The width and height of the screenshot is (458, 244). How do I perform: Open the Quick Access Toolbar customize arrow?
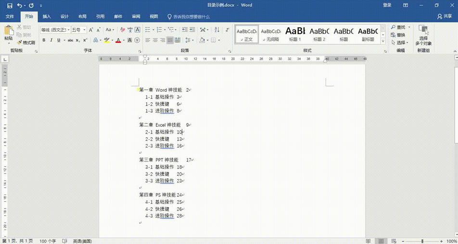pos(41,6)
